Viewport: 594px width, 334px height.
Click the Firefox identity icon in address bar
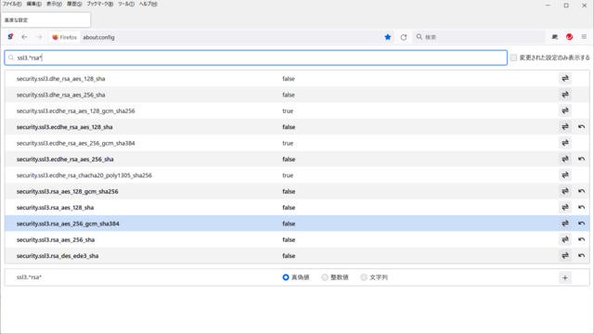click(64, 37)
